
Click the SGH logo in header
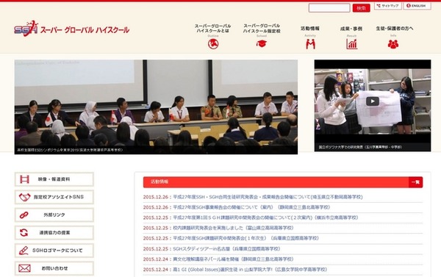click(26, 29)
